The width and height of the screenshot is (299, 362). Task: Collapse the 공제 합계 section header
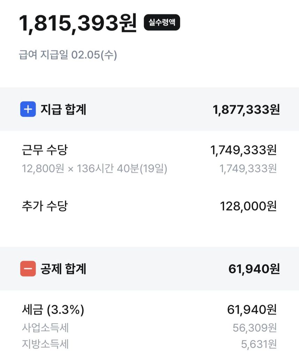(149, 268)
